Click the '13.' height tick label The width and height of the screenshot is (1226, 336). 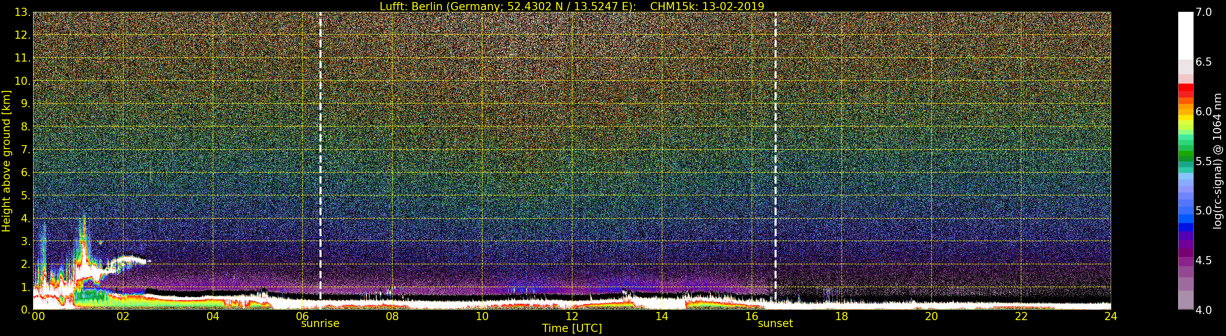(x=22, y=12)
